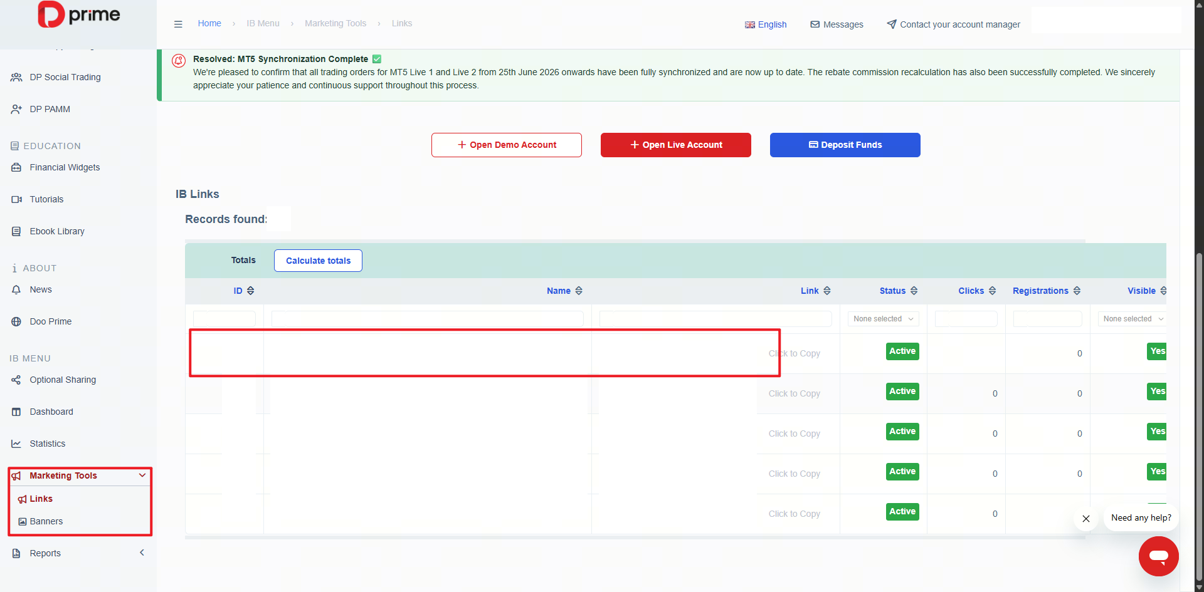
Task: Open Optional Sharing menu item
Action: (63, 380)
